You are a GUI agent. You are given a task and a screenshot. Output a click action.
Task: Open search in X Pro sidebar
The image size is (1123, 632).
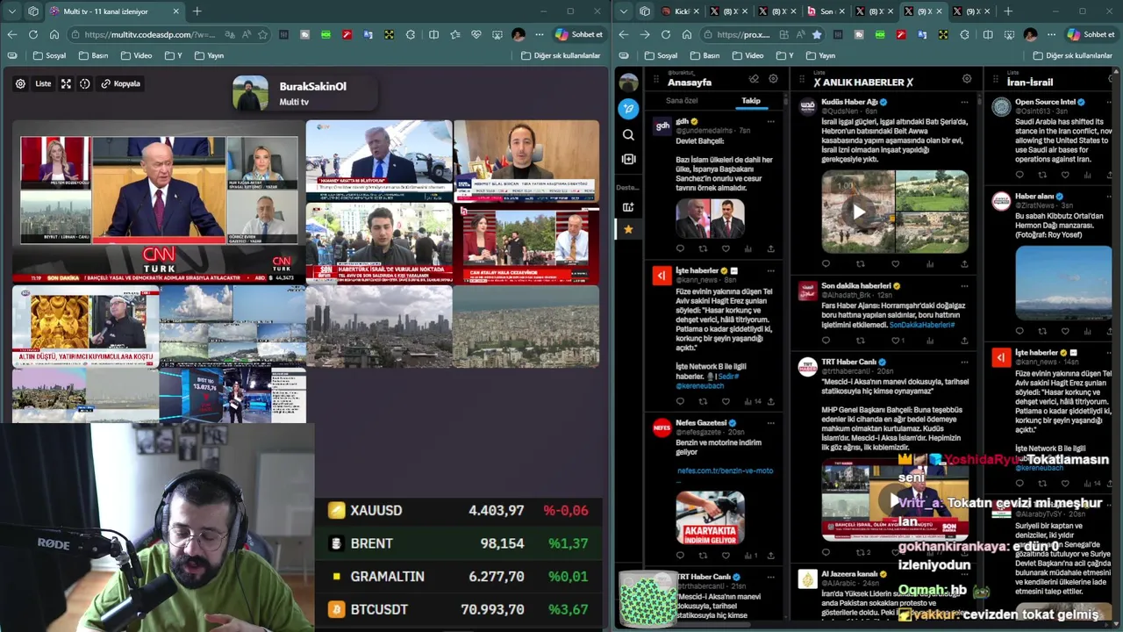628,135
